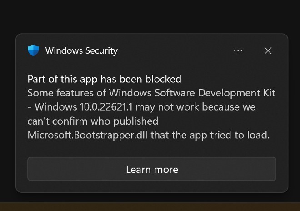Select the "Part of this app has been blocked" heading
Viewport: 300px width, 211px height.
(x=104, y=79)
